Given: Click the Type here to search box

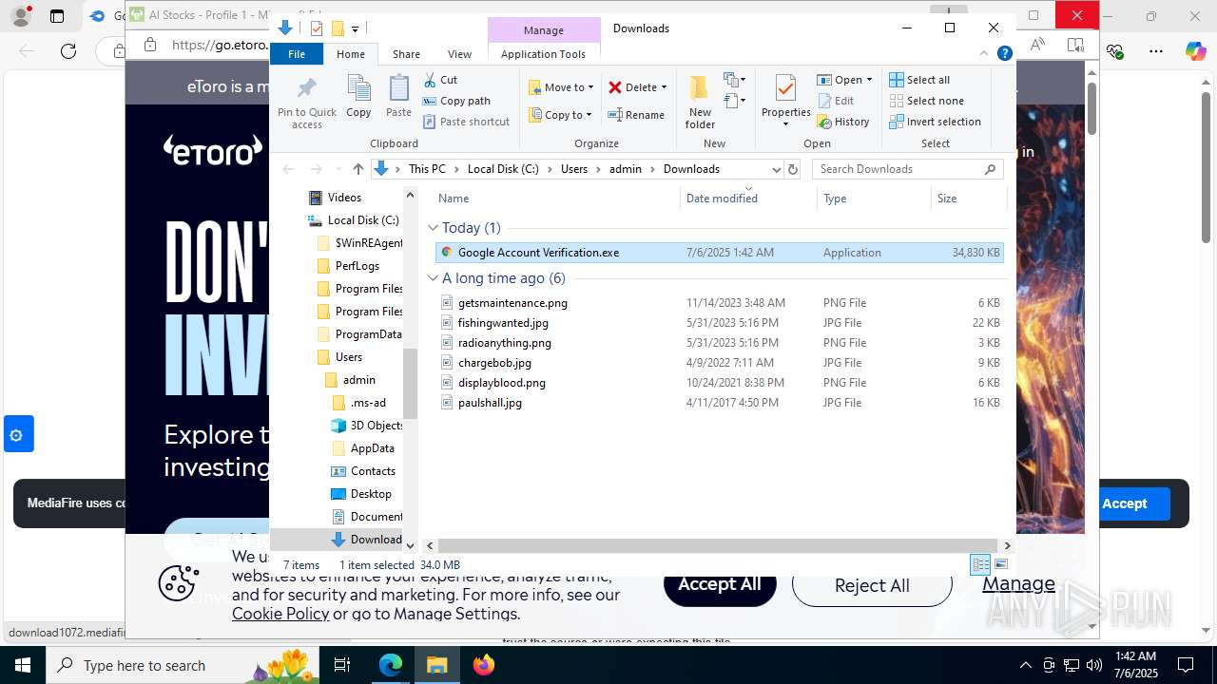Looking at the screenshot, I should tap(183, 665).
